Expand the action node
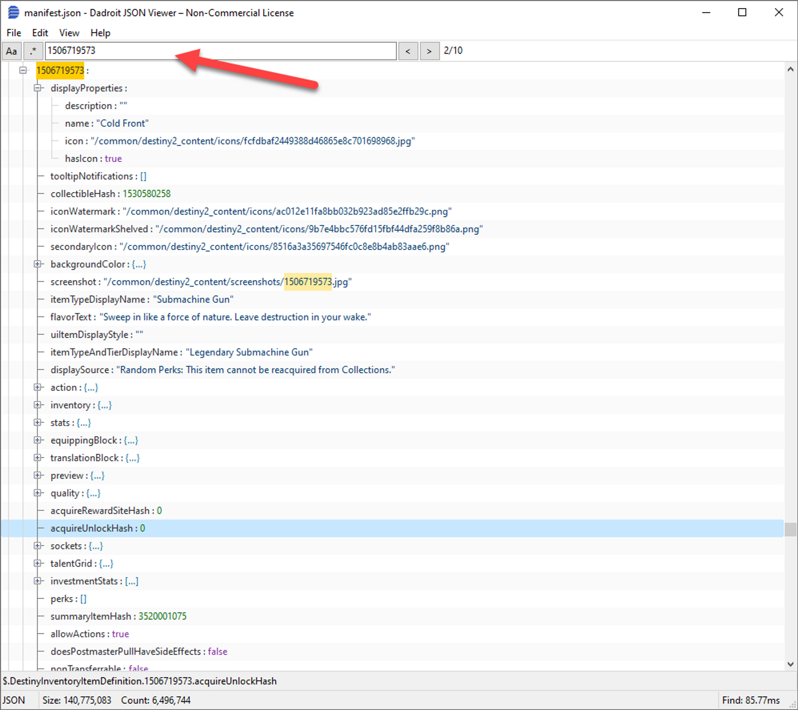The height and width of the screenshot is (710, 798). pos(38,387)
